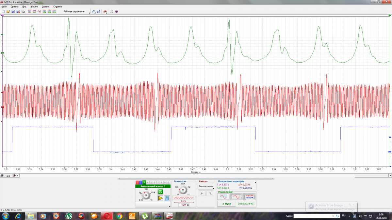
Task: Click the open file folder icon
Action: click(x=8, y=11)
